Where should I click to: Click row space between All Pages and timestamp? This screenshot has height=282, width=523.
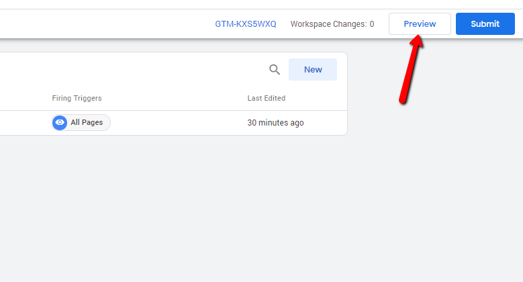[178, 123]
